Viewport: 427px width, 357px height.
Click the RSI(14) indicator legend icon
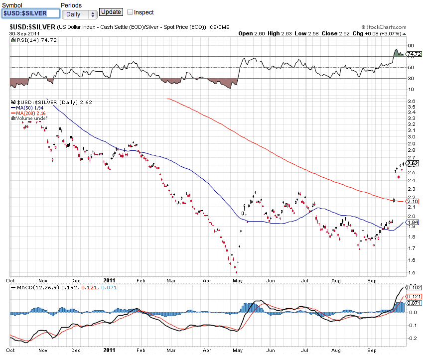point(12,39)
